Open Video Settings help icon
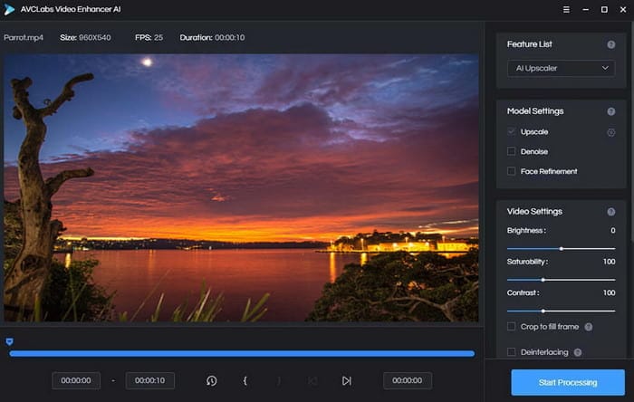Screen dimensions: 634x402 point(611,212)
